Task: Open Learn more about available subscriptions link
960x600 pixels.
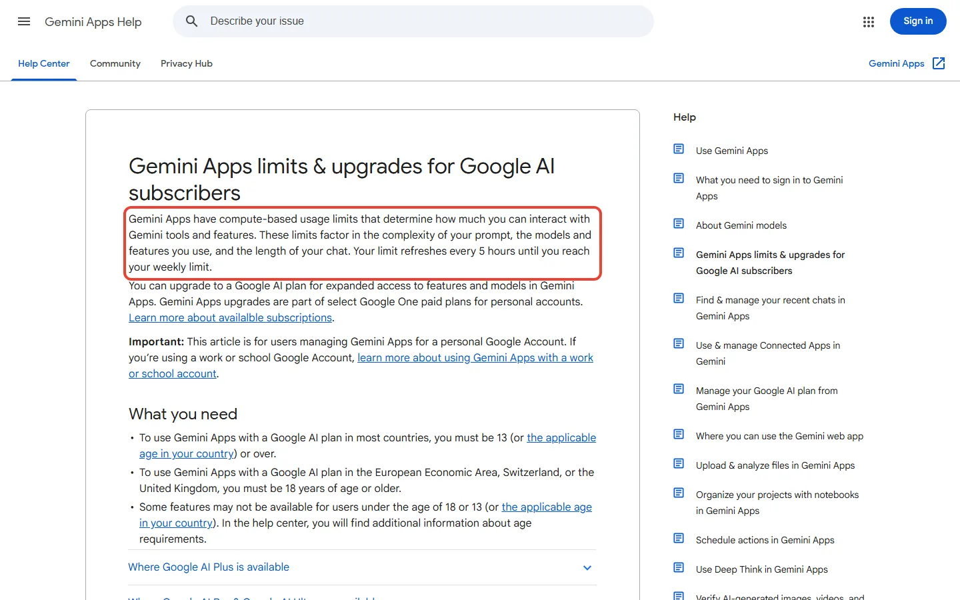Action: pyautogui.click(x=230, y=318)
